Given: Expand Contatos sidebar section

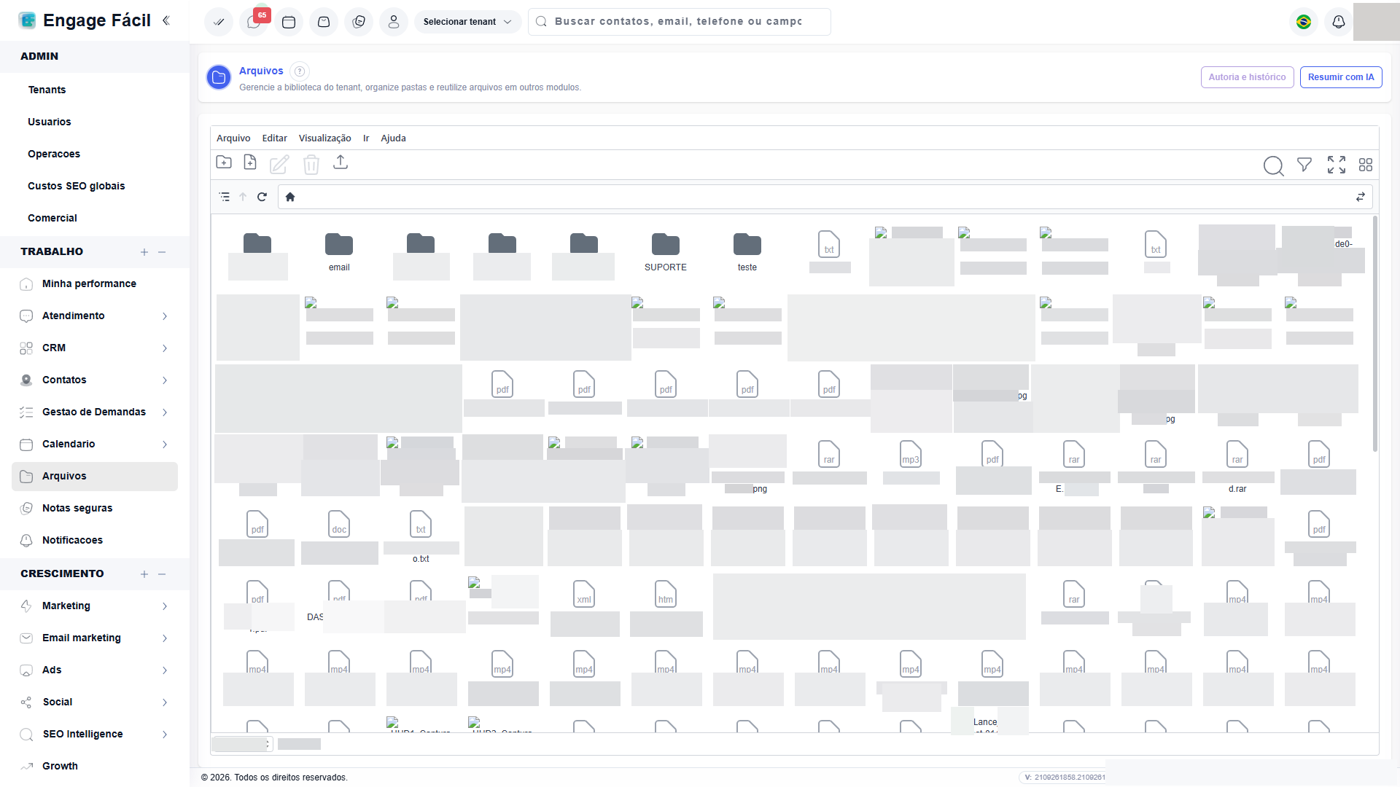Looking at the screenshot, I should [95, 380].
